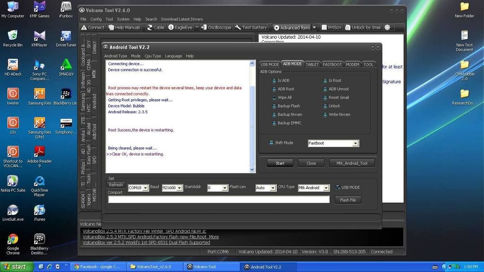
Task: Open the Baud rate 921600 dropdown
Action: click(179, 188)
